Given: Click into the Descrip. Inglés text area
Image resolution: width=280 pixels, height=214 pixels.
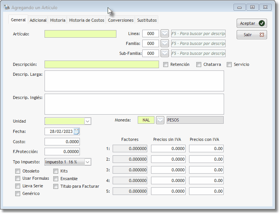Looking at the screenshot, I should click(134, 104).
